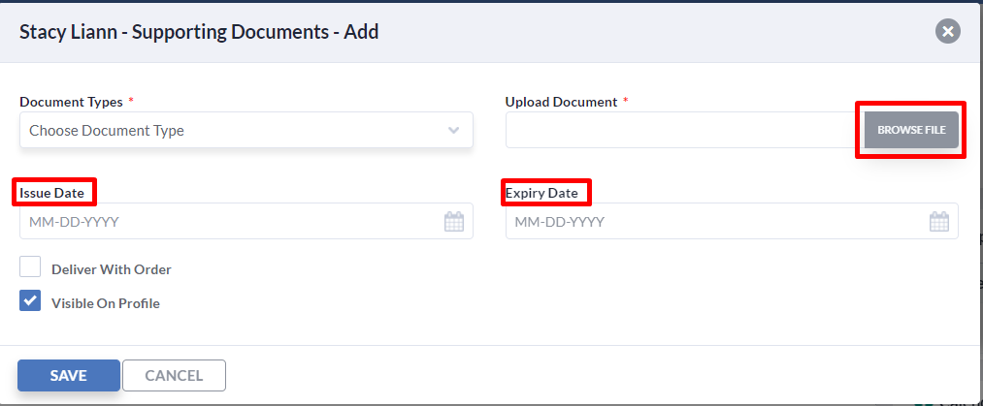This screenshot has width=983, height=406.
Task: Focus the Issue Date input field
Action: [246, 221]
